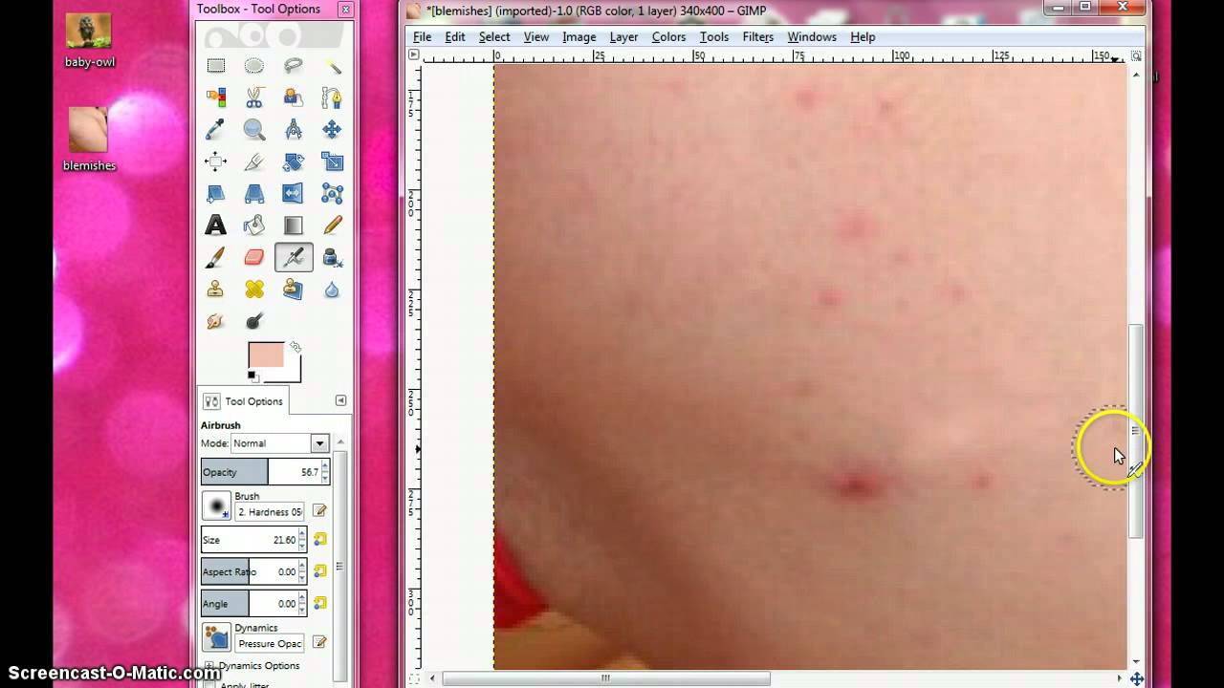Image resolution: width=1224 pixels, height=688 pixels.
Task: Select the Scissors Select tool
Action: tap(254, 97)
